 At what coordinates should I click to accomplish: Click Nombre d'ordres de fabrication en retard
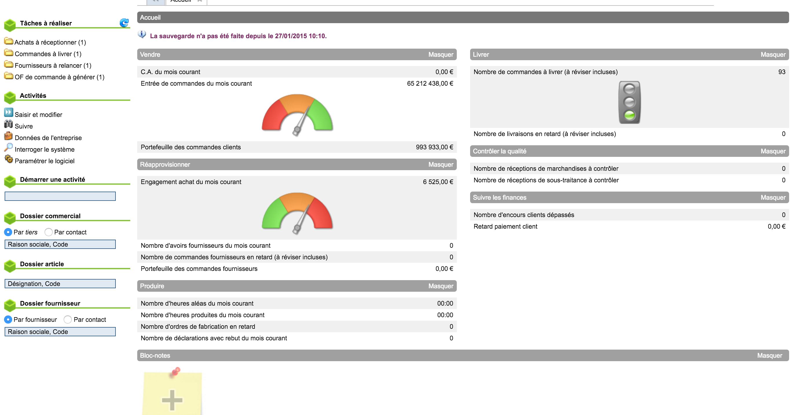[x=297, y=326]
